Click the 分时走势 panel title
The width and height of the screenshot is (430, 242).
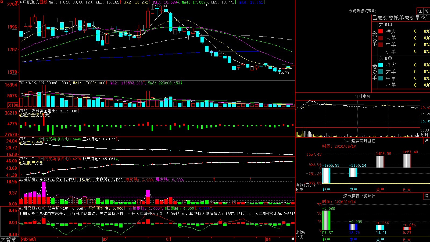click(362, 96)
